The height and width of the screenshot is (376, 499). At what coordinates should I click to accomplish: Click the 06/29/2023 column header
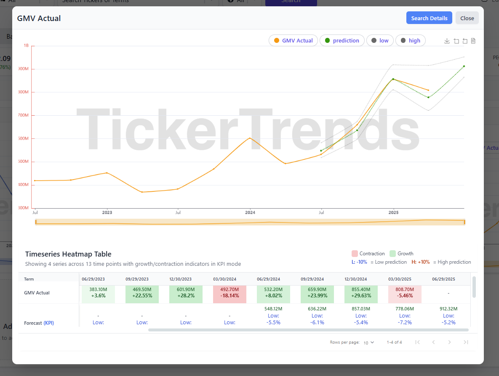[x=93, y=279]
